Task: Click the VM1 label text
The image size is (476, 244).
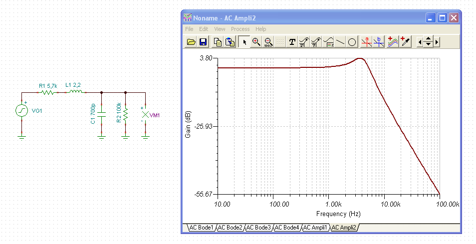Action: point(155,115)
